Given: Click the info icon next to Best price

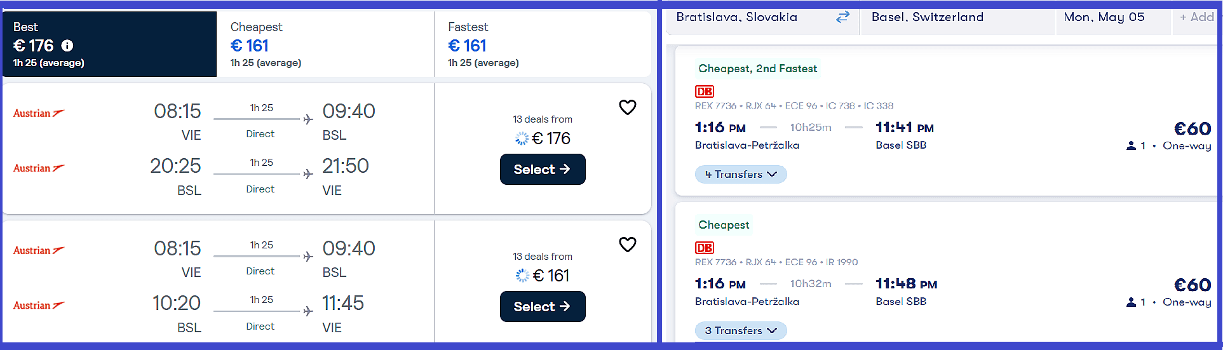Looking at the screenshot, I should tap(67, 46).
